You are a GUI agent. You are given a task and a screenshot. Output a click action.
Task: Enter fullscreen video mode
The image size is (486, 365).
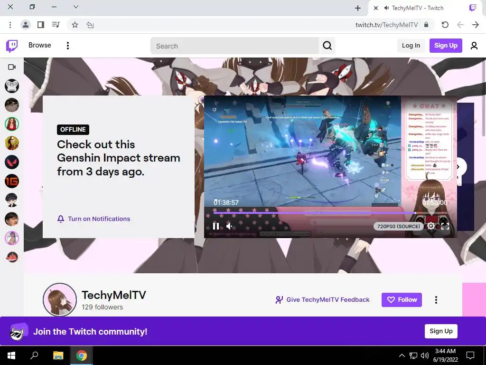click(x=445, y=226)
